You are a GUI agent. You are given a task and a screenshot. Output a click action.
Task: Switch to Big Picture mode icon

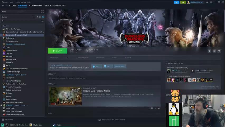(211, 2)
